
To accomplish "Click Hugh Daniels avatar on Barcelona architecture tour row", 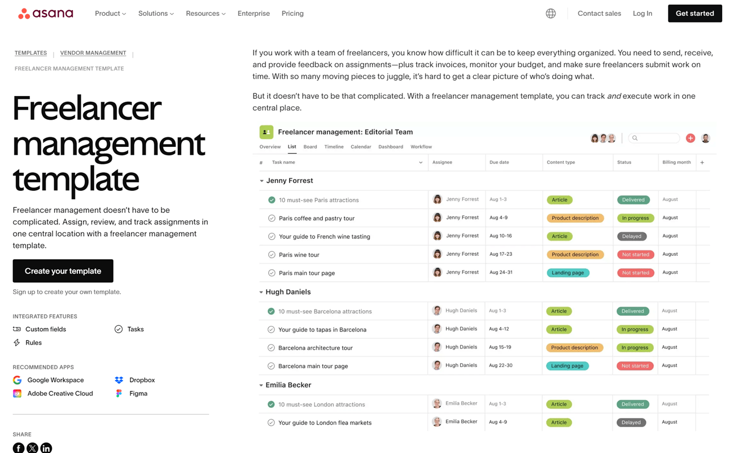I will [437, 347].
